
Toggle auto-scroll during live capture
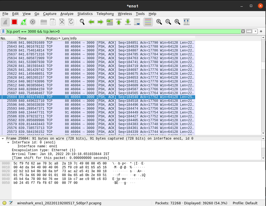137,22
